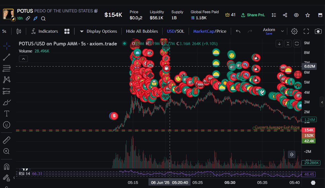Enter fullscreen chart mode
This screenshot has width=325, height=188.
tap(306, 31)
